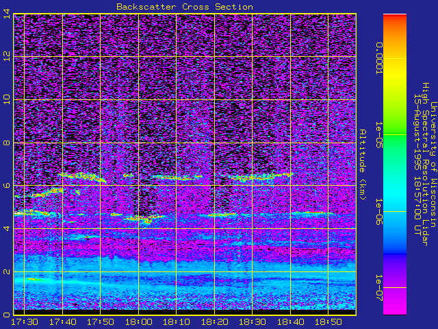Click the "Backscatter Cross Section" title
This screenshot has width=438, height=329.
coord(185,7)
